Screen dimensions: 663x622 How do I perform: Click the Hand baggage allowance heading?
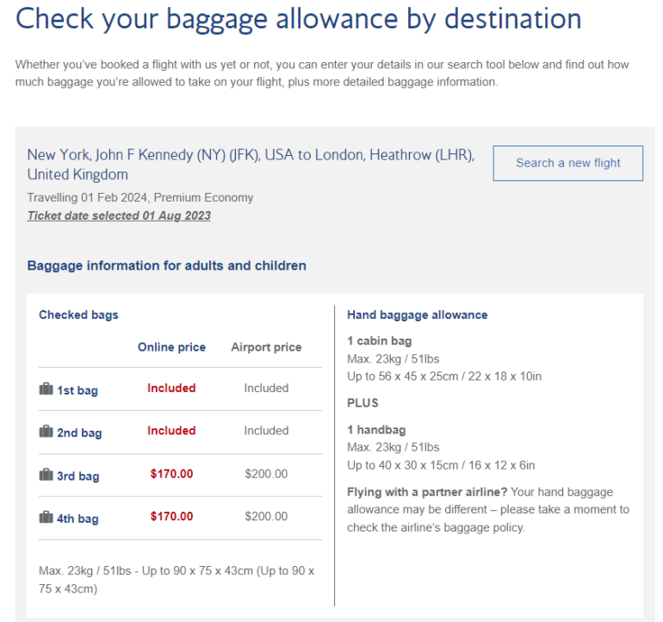pos(417,314)
